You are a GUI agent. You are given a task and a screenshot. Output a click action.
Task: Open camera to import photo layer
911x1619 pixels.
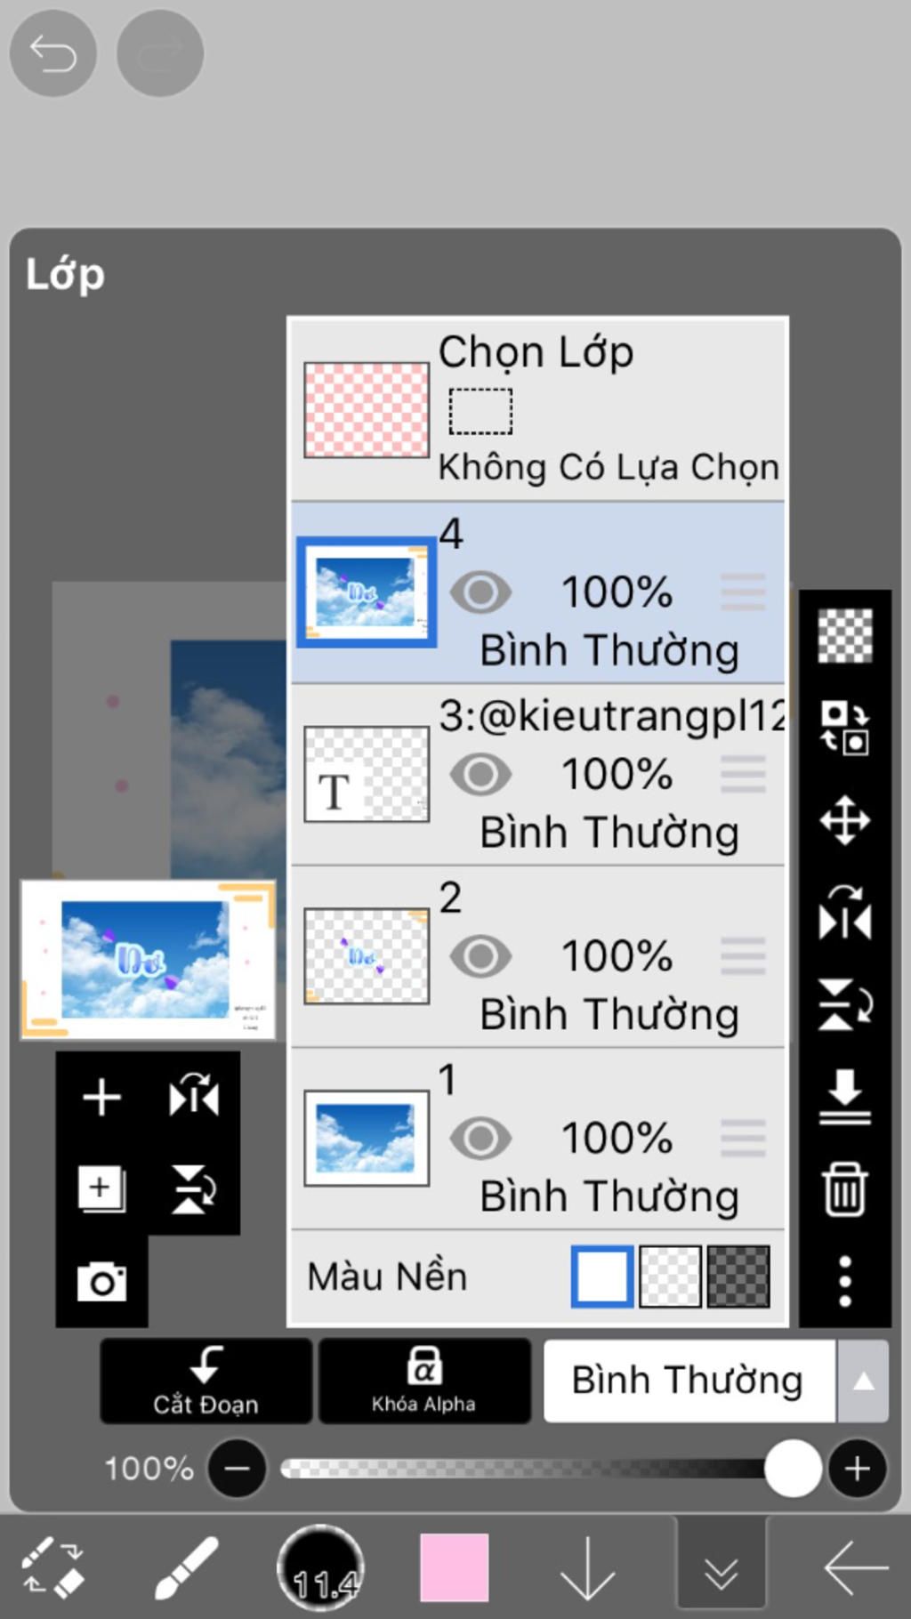[x=101, y=1282]
